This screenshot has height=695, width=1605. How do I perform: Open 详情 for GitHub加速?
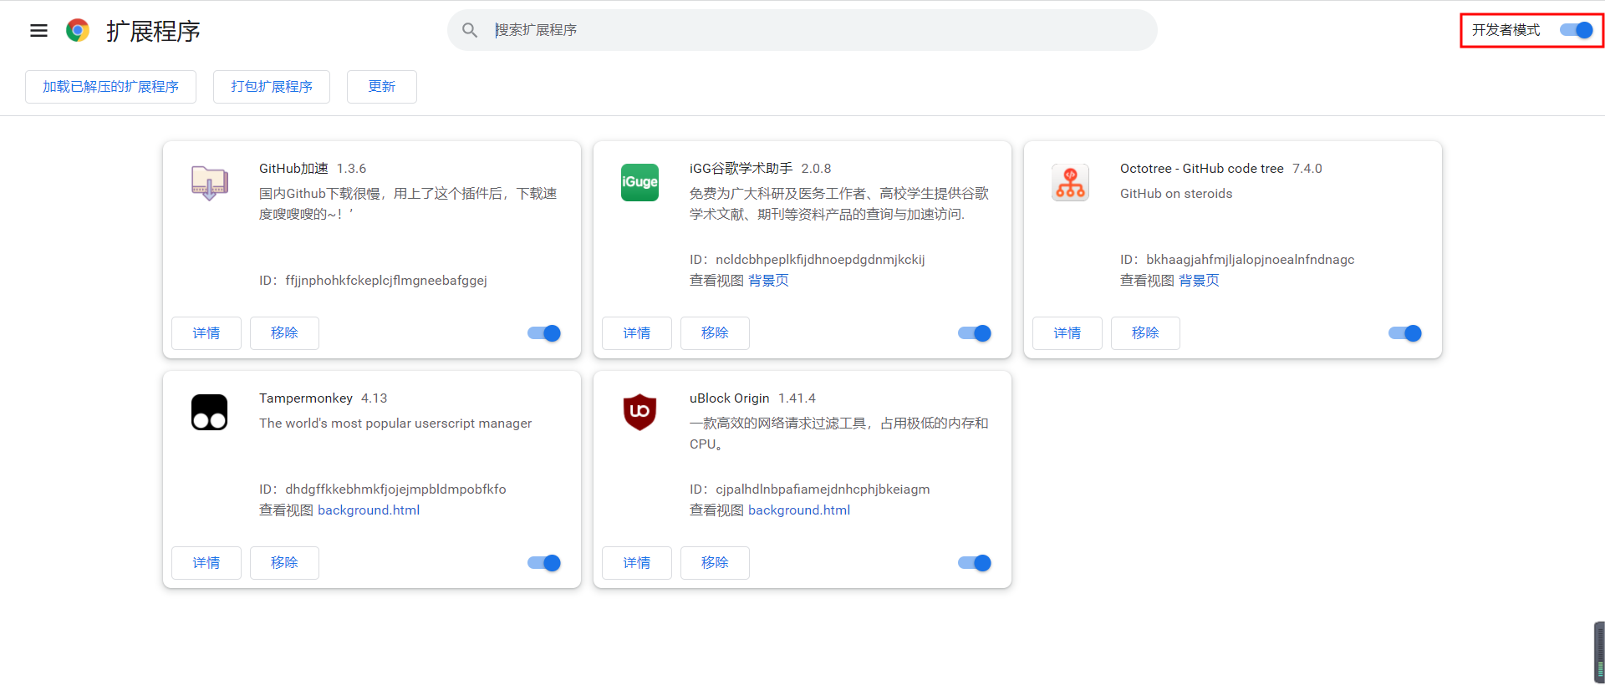[206, 333]
